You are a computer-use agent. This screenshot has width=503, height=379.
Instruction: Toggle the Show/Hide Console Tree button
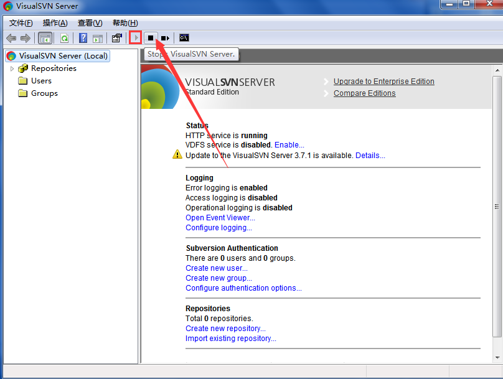pyautogui.click(x=45, y=38)
